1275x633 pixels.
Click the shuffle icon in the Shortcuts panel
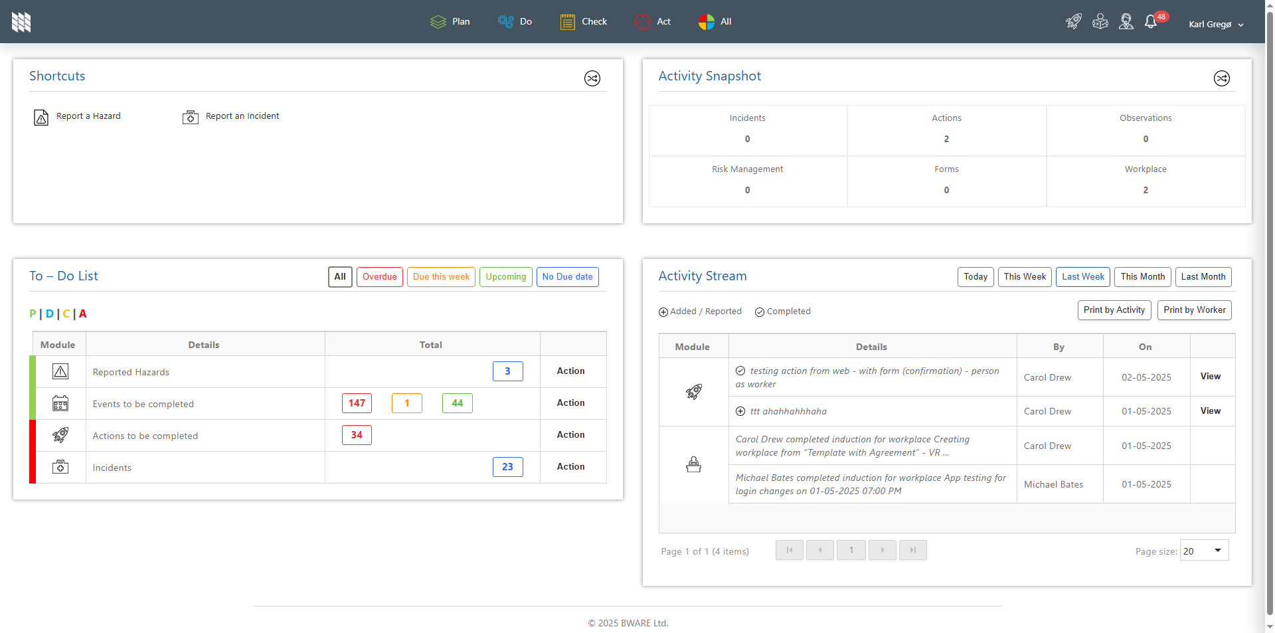coord(592,78)
